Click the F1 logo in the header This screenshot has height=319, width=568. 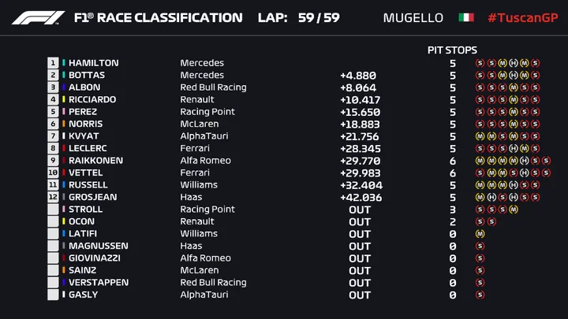point(38,17)
